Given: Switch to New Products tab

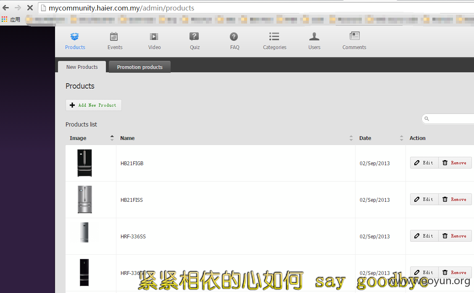Looking at the screenshot, I should point(82,67).
